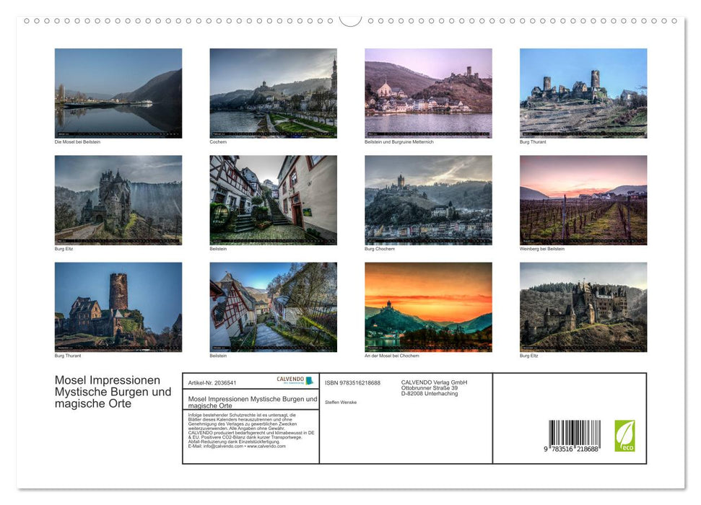Image resolution: width=701 pixels, height=505 pixels.
Task: Expand the An der Mosel bei Chochem sunset photo
Action: coord(428,307)
